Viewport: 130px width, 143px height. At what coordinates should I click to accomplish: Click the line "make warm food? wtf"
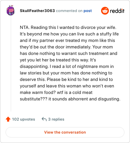click(56, 93)
